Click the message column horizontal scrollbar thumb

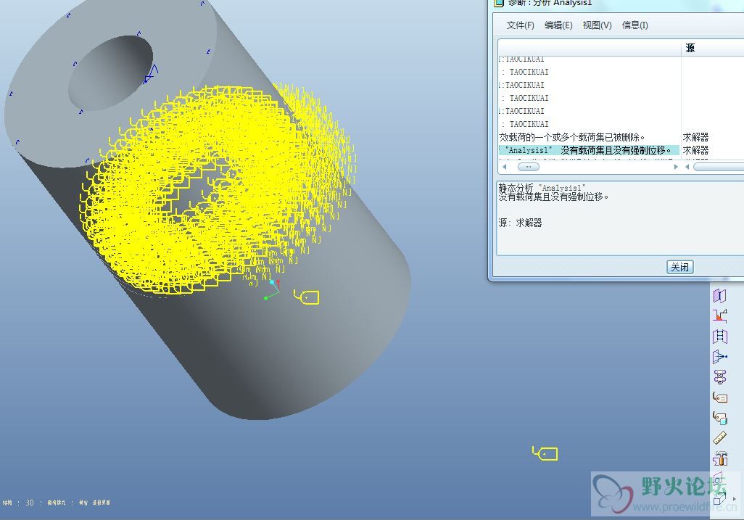click(x=528, y=167)
